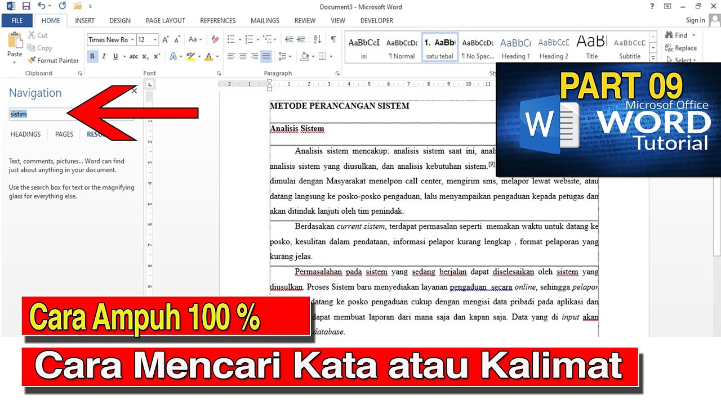This screenshot has width=721, height=405.
Task: Apply superscript formatting
Action: 157,56
